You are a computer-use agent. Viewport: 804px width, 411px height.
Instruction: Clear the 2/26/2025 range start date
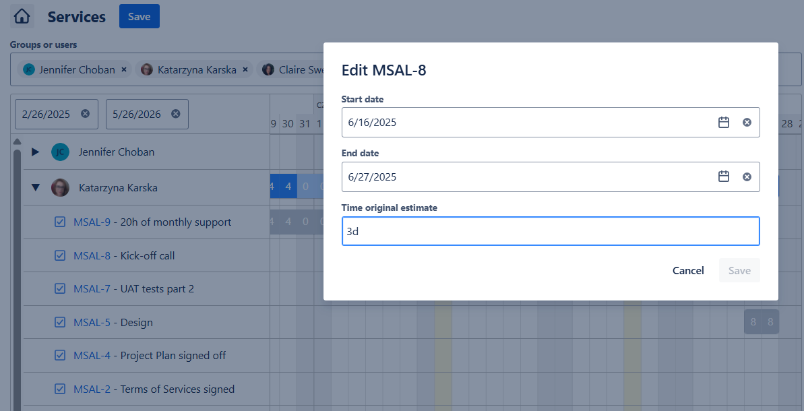pos(85,114)
